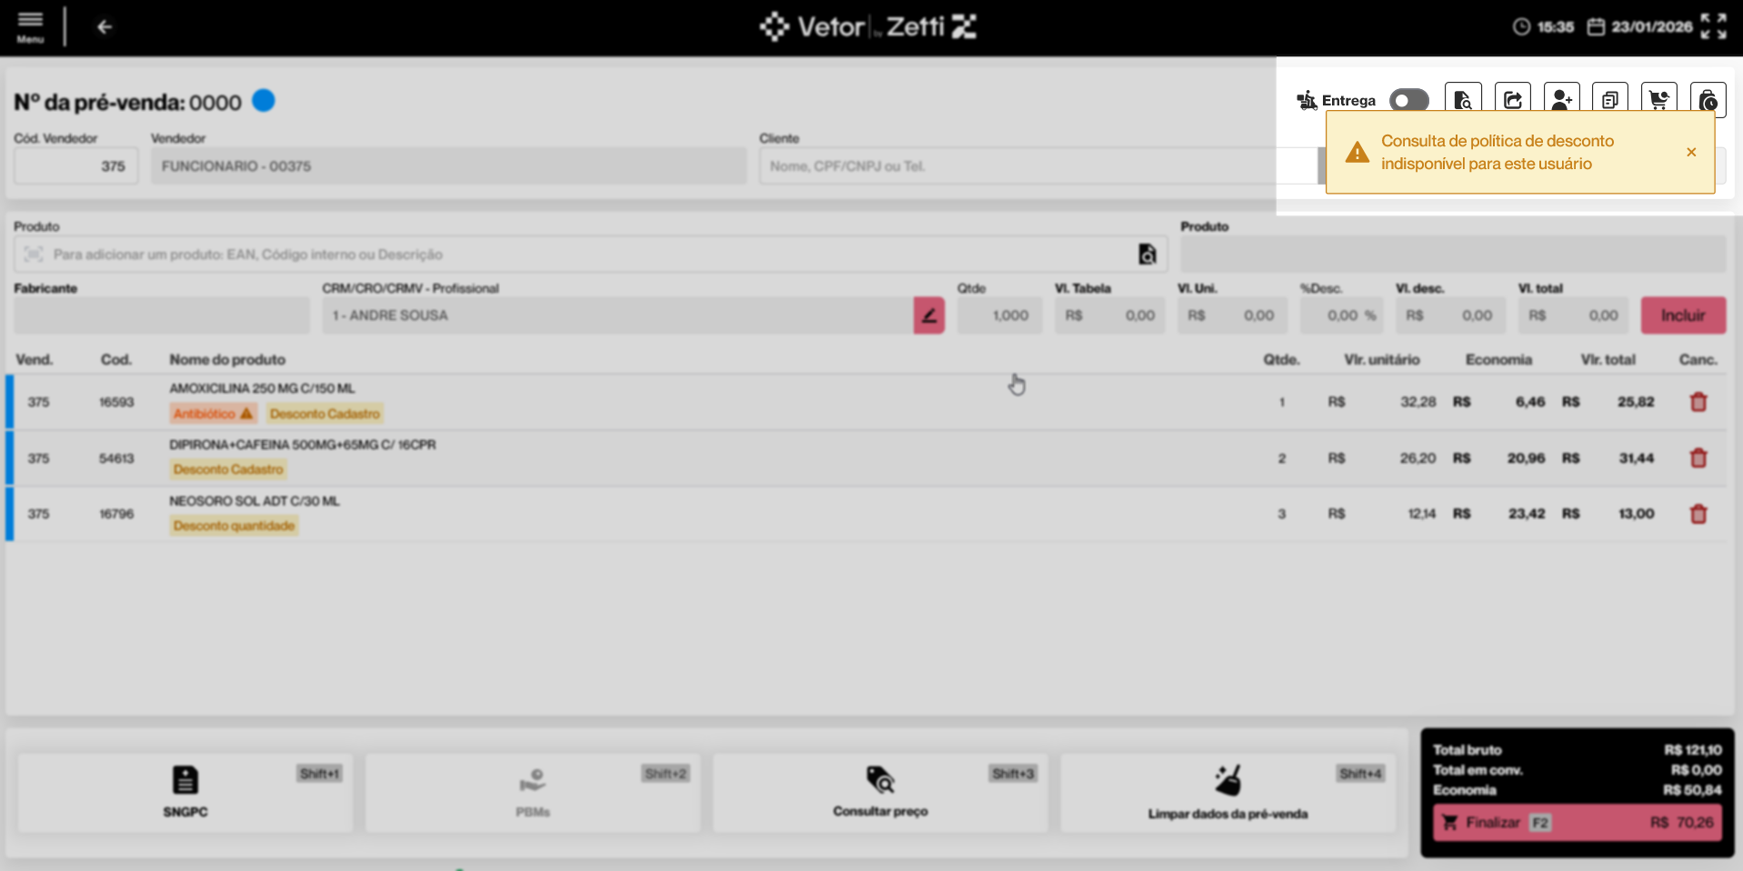Screen dimensions: 1743x871
Task: Click the Vlr. total column header
Action: point(1608,360)
